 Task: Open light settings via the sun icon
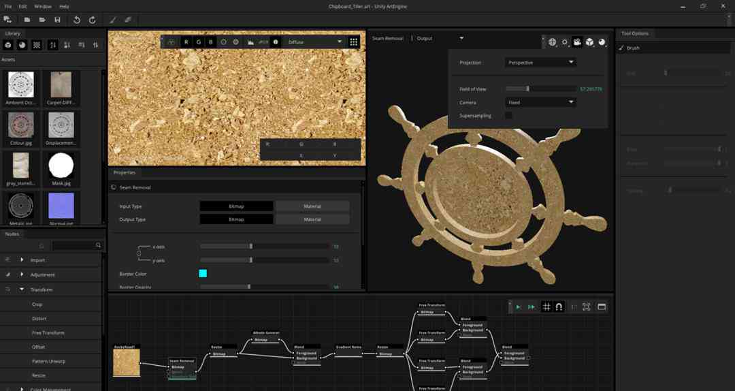click(x=565, y=42)
